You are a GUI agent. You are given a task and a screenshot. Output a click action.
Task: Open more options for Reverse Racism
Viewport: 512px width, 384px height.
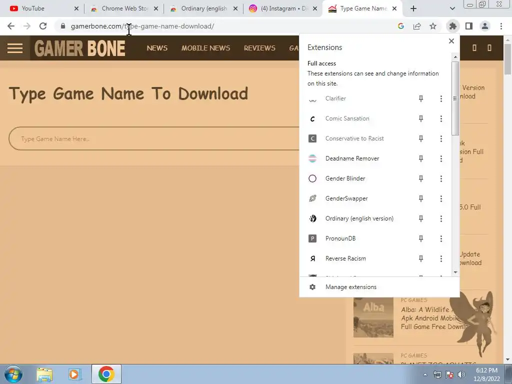tap(441, 258)
